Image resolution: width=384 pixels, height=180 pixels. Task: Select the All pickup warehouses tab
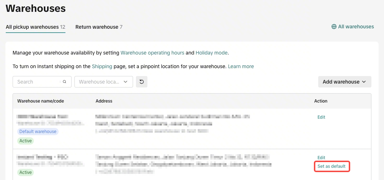point(36,27)
